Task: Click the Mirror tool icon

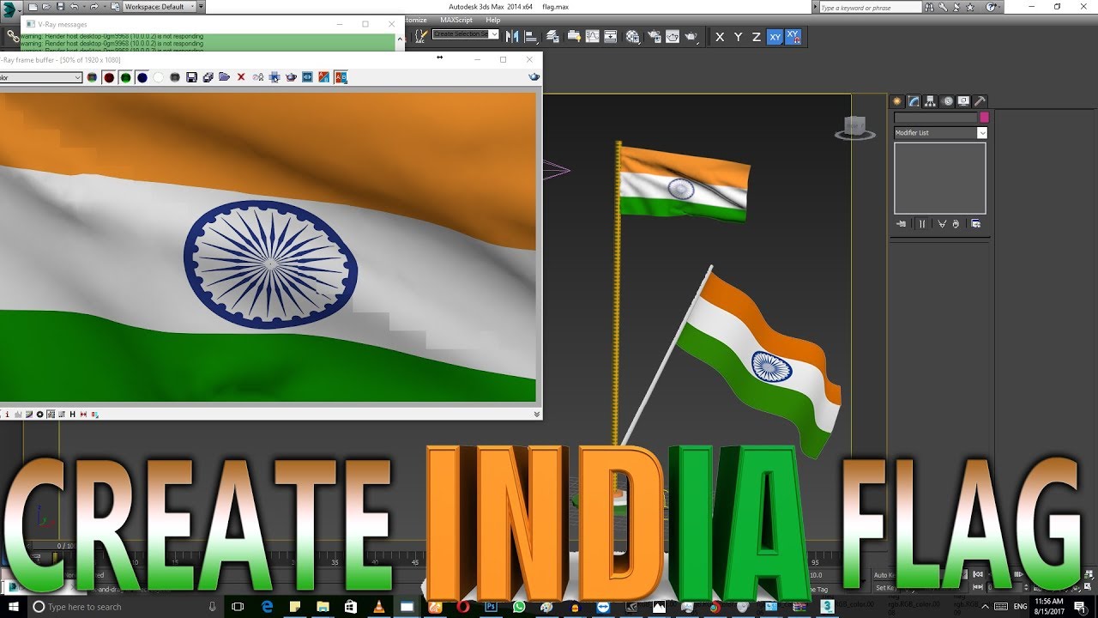Action: [x=513, y=37]
